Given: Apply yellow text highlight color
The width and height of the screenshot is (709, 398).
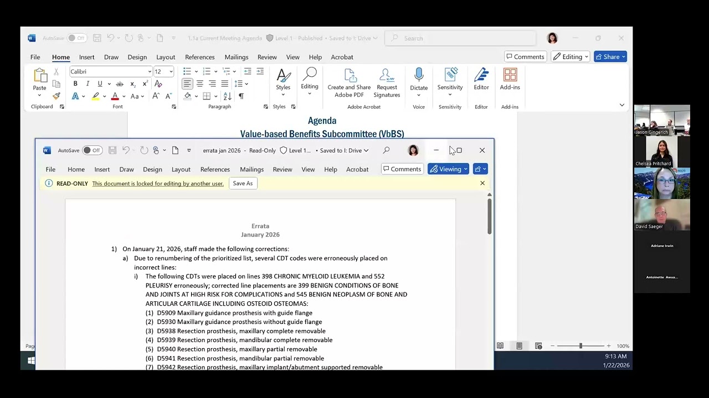Looking at the screenshot, I should point(95,96).
